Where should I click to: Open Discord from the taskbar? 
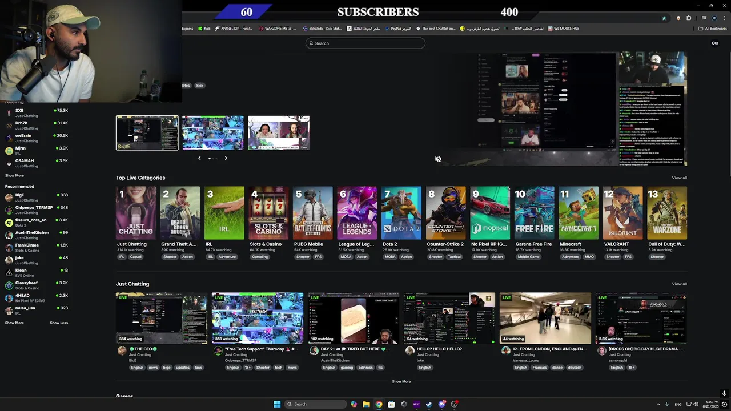tap(441, 404)
